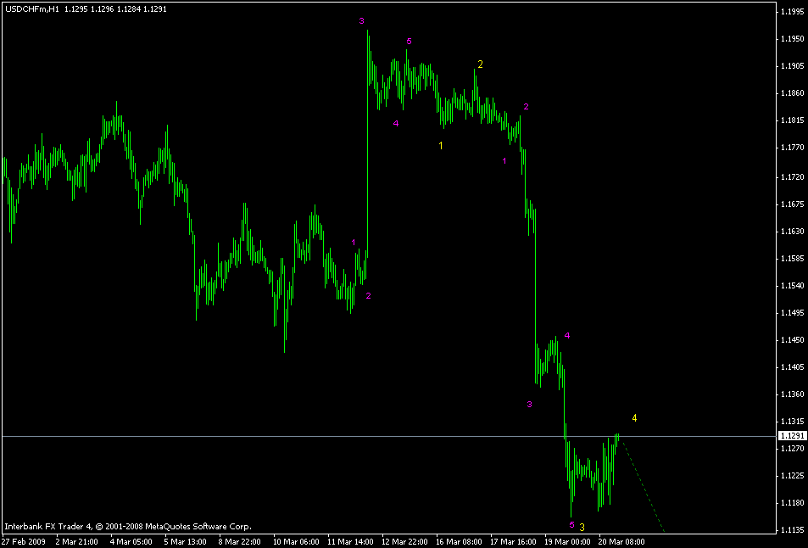Viewport: 808px width, 548px height.
Task: Click the magenta 4 label near the 1.1450 retracement
Action: coord(567,335)
